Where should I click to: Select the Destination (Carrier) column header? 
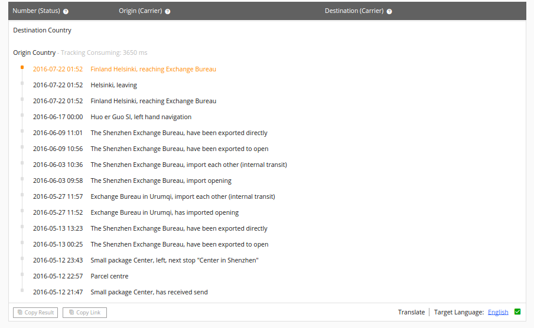point(354,11)
